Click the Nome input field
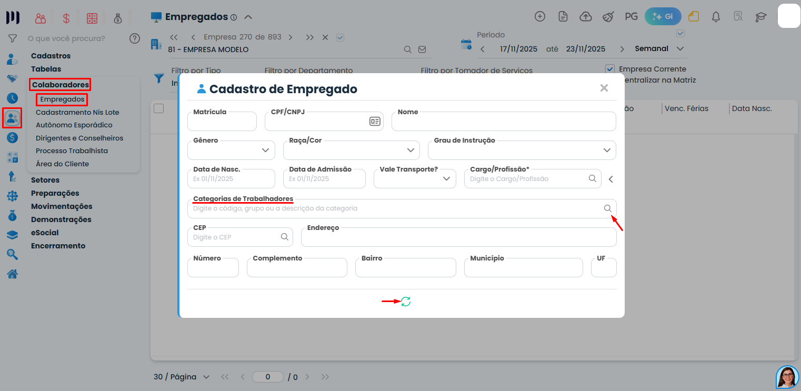 (x=504, y=122)
